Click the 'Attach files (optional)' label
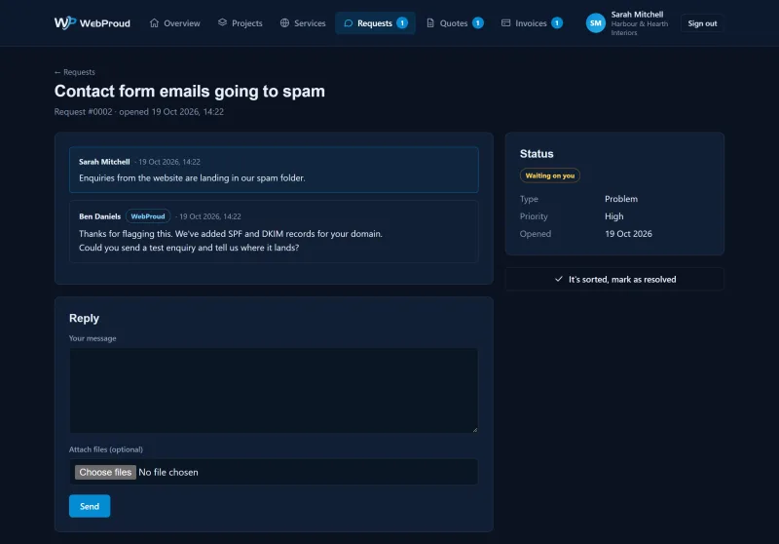Image resolution: width=779 pixels, height=544 pixels. pyautogui.click(x=106, y=449)
